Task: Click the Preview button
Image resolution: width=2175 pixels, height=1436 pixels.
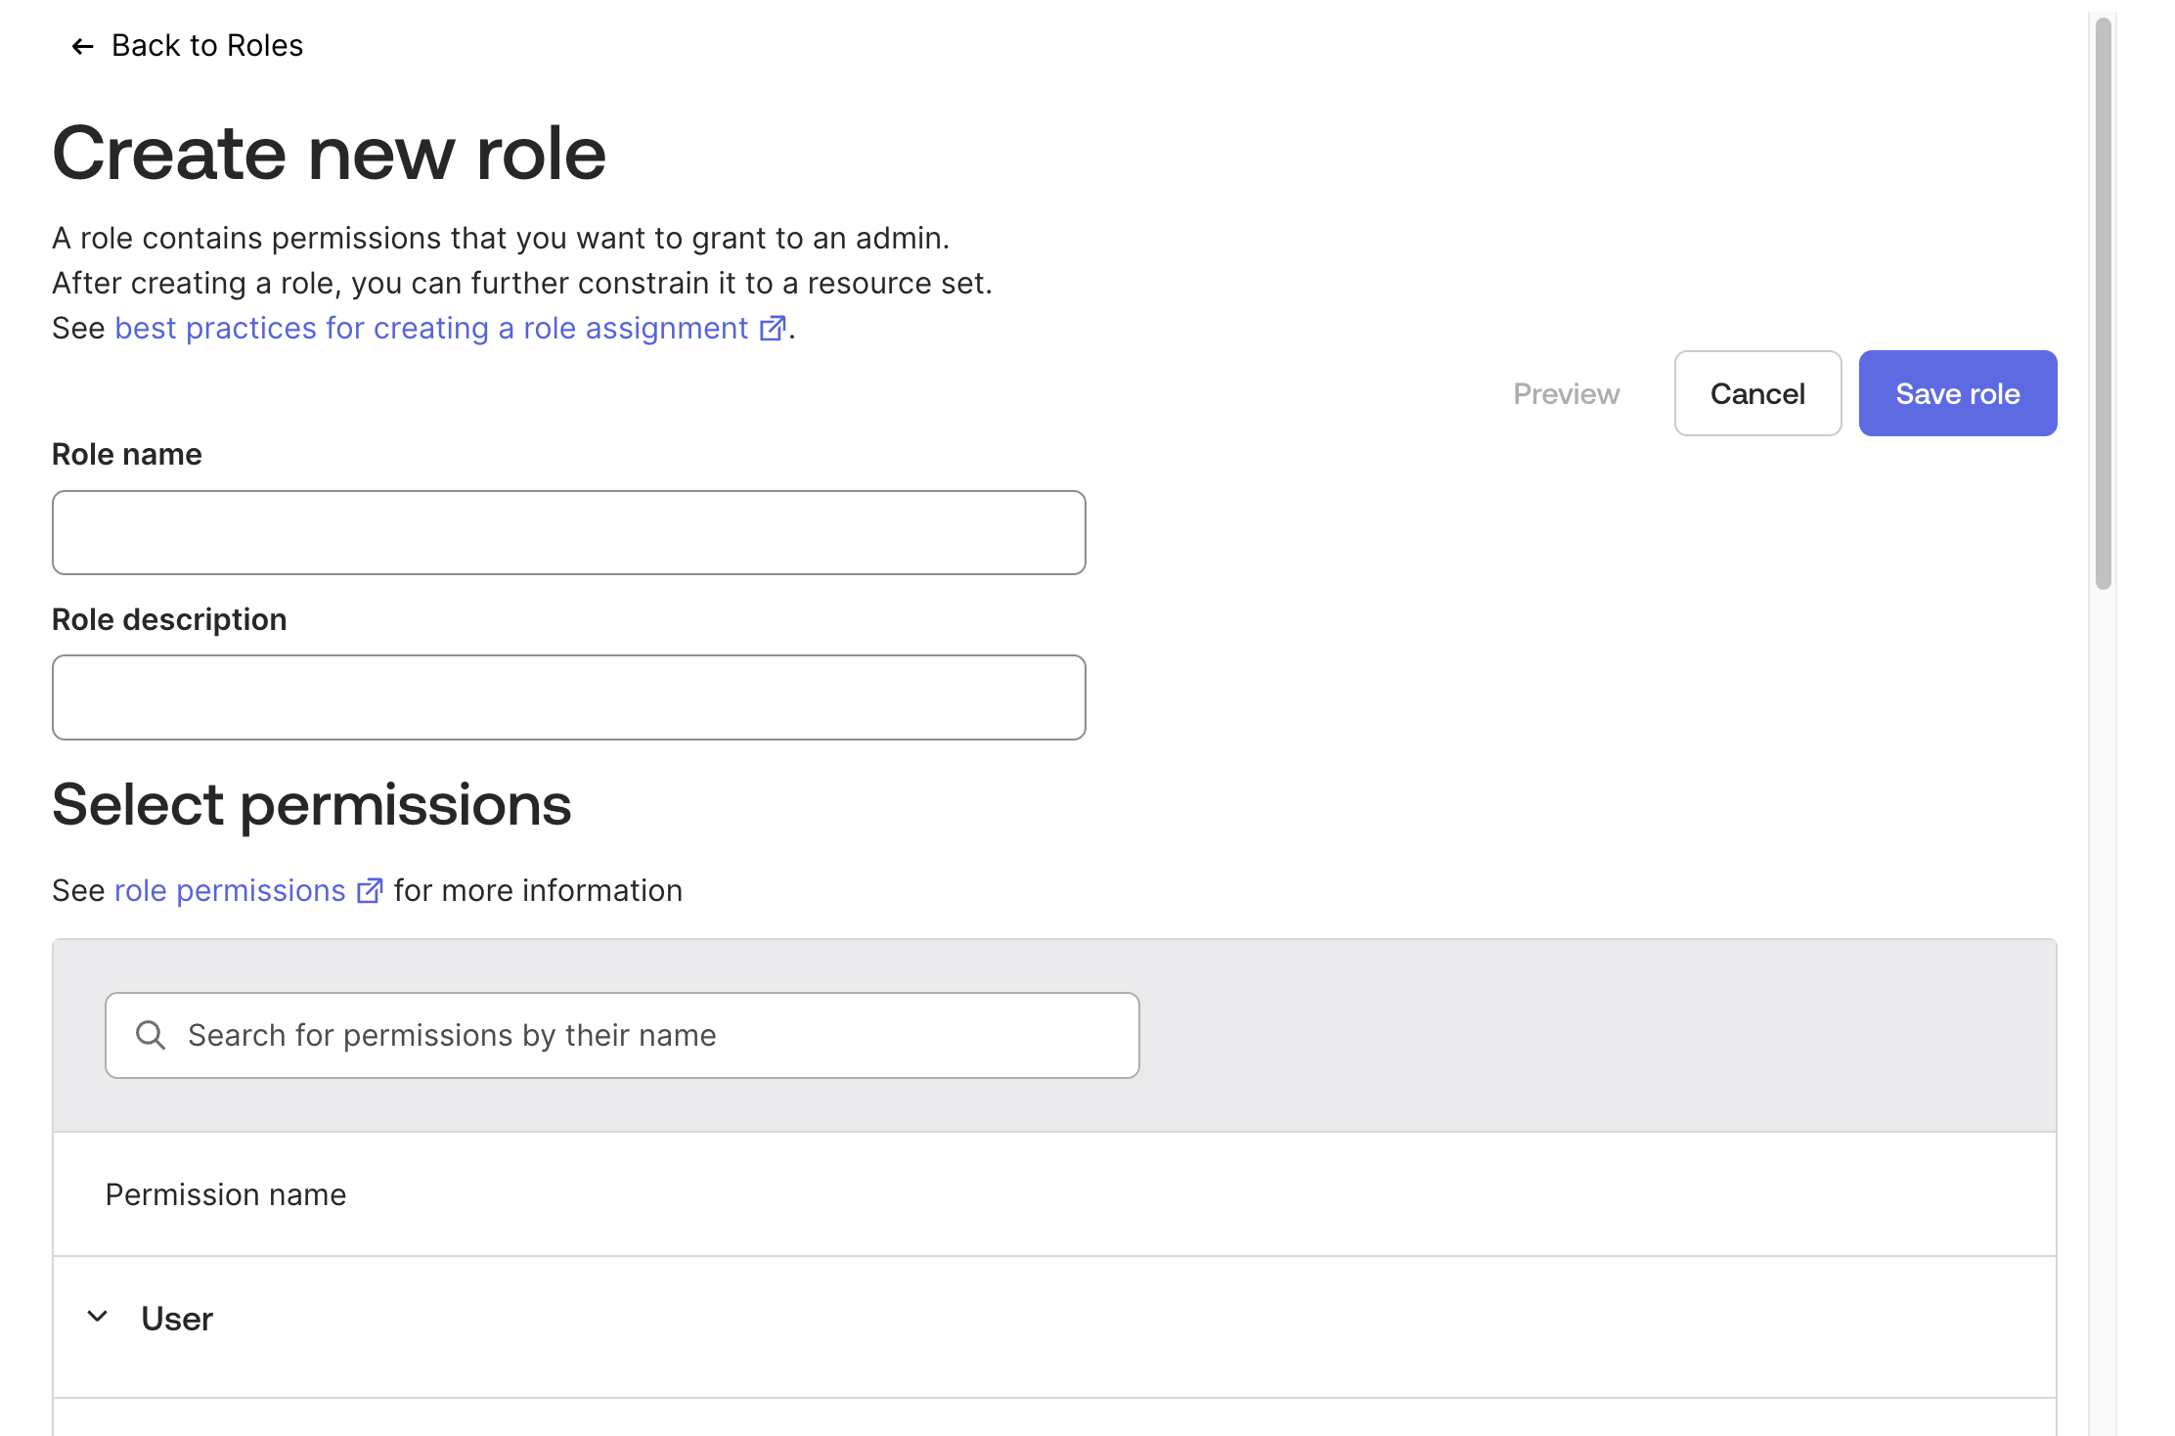Action: click(1565, 393)
